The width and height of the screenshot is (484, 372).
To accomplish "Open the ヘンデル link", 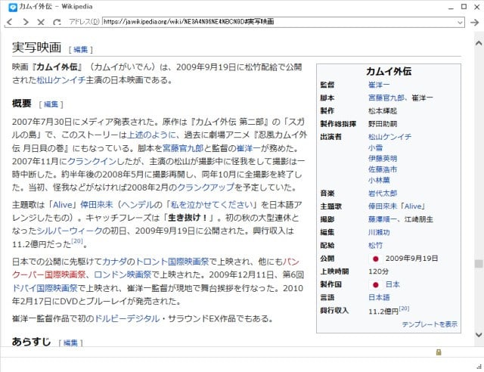I will coord(137,205).
